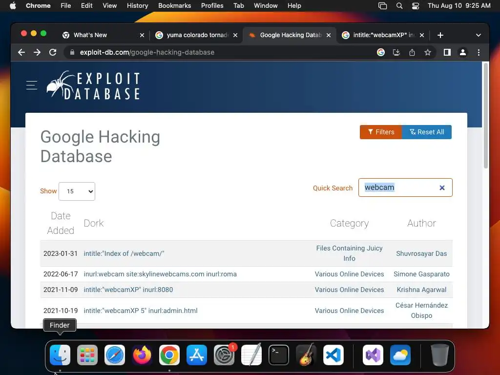
Task: Reload the current page
Action: click(53, 52)
